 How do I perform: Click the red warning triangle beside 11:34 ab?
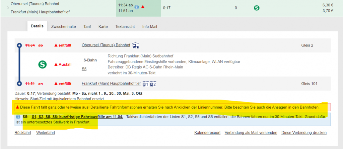[x=143, y=7]
